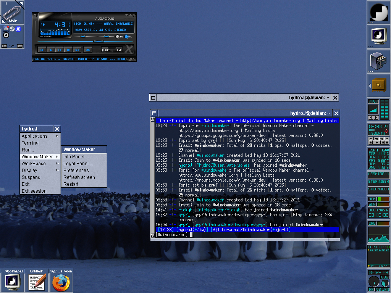Click the Signal tray icon
This screenshot has height=293, width=391.
[x=18, y=29]
